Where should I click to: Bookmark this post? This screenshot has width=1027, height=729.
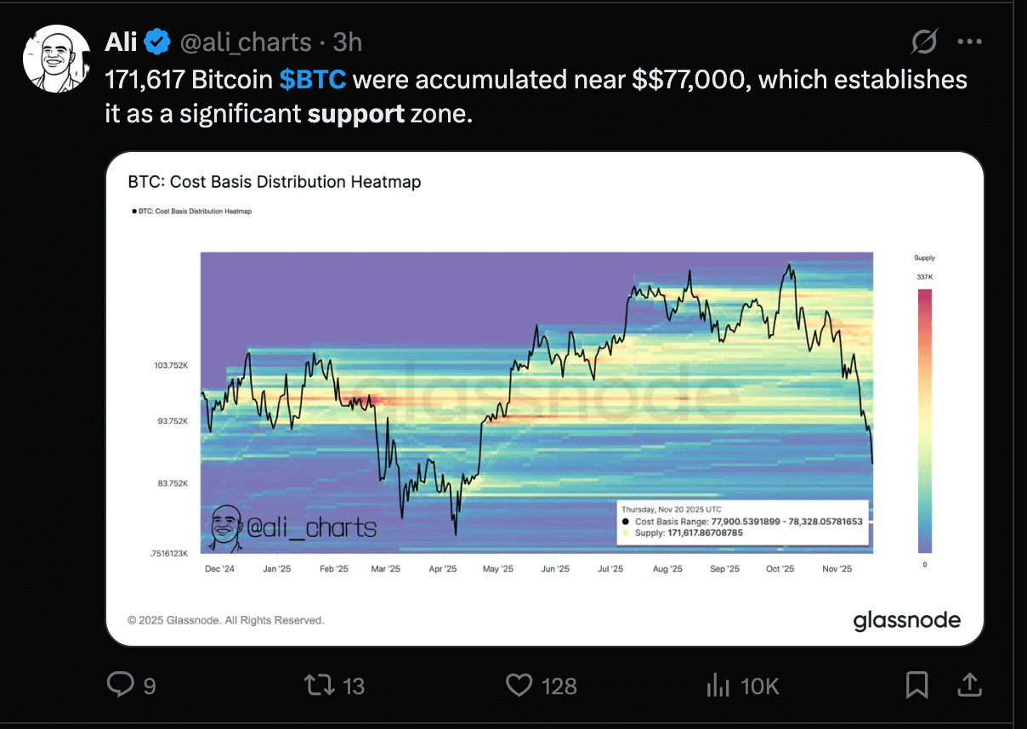[916, 684]
